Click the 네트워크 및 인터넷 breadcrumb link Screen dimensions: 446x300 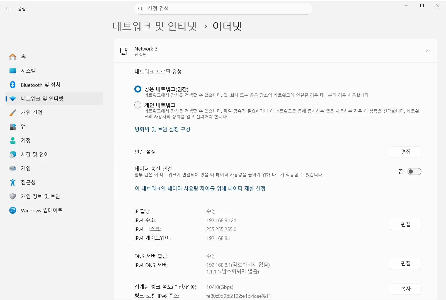click(155, 26)
